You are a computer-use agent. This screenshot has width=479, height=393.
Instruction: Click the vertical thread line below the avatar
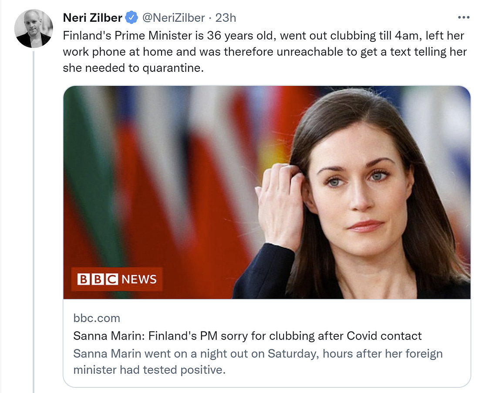[34, 218]
